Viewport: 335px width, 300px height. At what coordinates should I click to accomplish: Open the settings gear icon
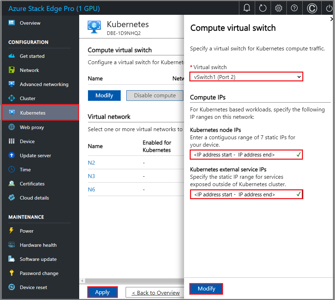278,8
